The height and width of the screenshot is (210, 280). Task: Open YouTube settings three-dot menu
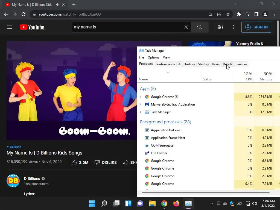[234, 27]
